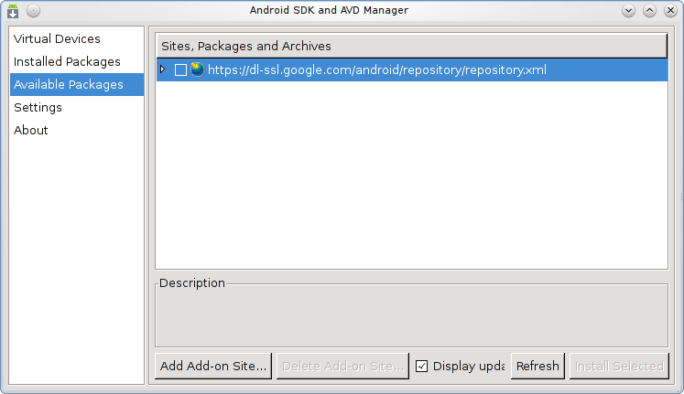The height and width of the screenshot is (394, 684).
Task: Maximize the SDK Manager window
Action: (x=649, y=11)
